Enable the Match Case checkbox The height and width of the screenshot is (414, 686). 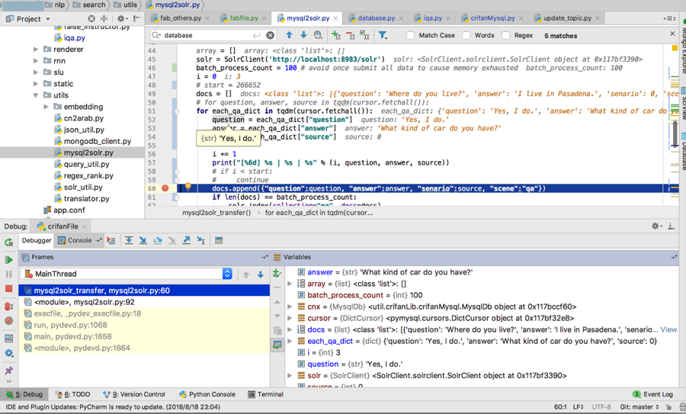point(411,35)
